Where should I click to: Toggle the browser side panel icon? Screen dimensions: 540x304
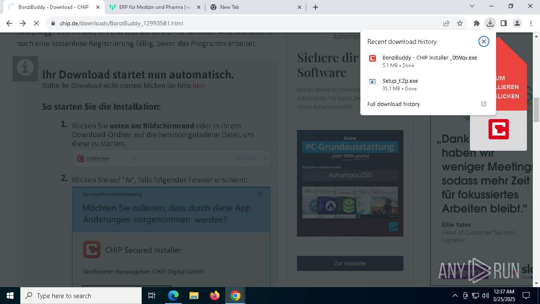pos(503,23)
